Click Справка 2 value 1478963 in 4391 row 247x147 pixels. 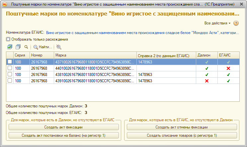pos(145,81)
